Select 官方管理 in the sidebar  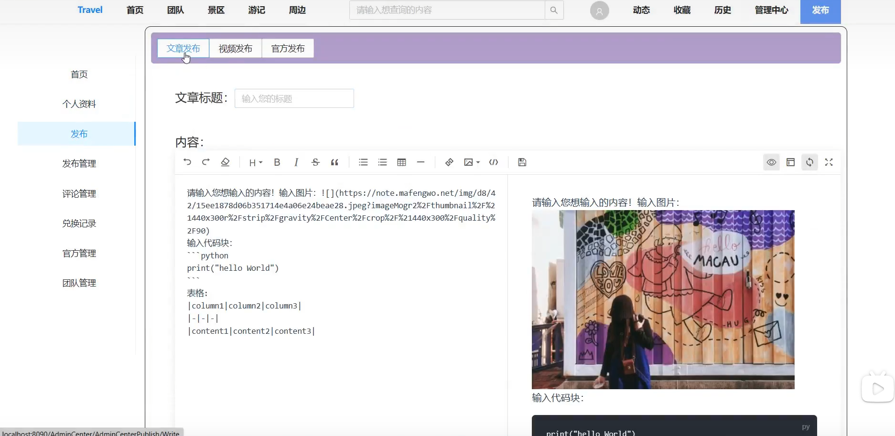[79, 253]
